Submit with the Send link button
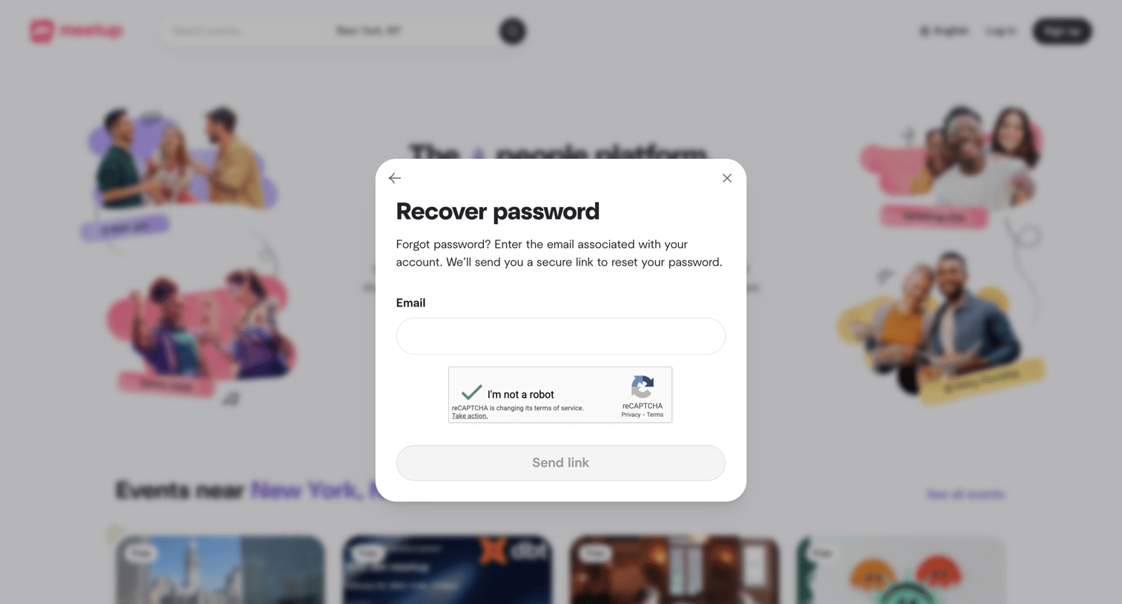The width and height of the screenshot is (1122, 604). [560, 462]
